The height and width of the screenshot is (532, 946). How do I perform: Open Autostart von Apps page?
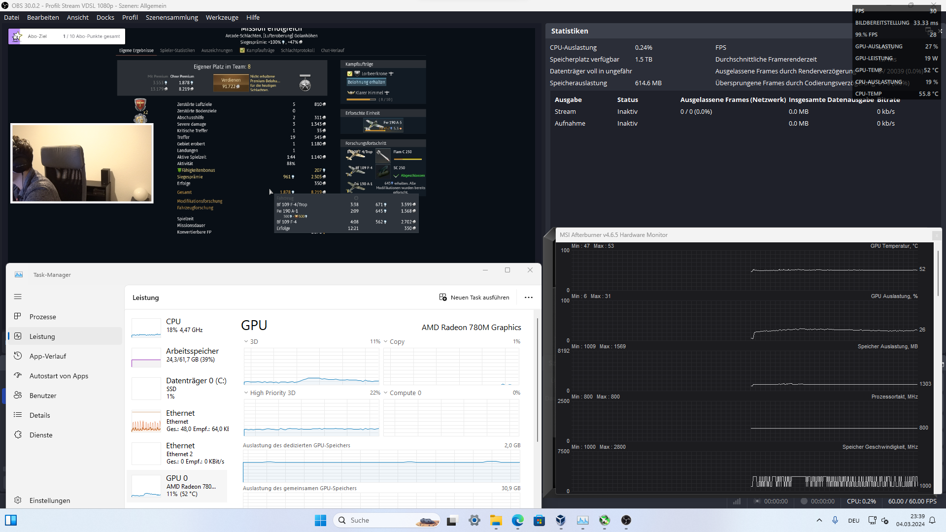59,376
